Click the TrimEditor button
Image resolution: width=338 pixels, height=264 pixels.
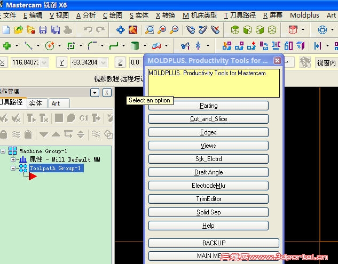coord(208,199)
